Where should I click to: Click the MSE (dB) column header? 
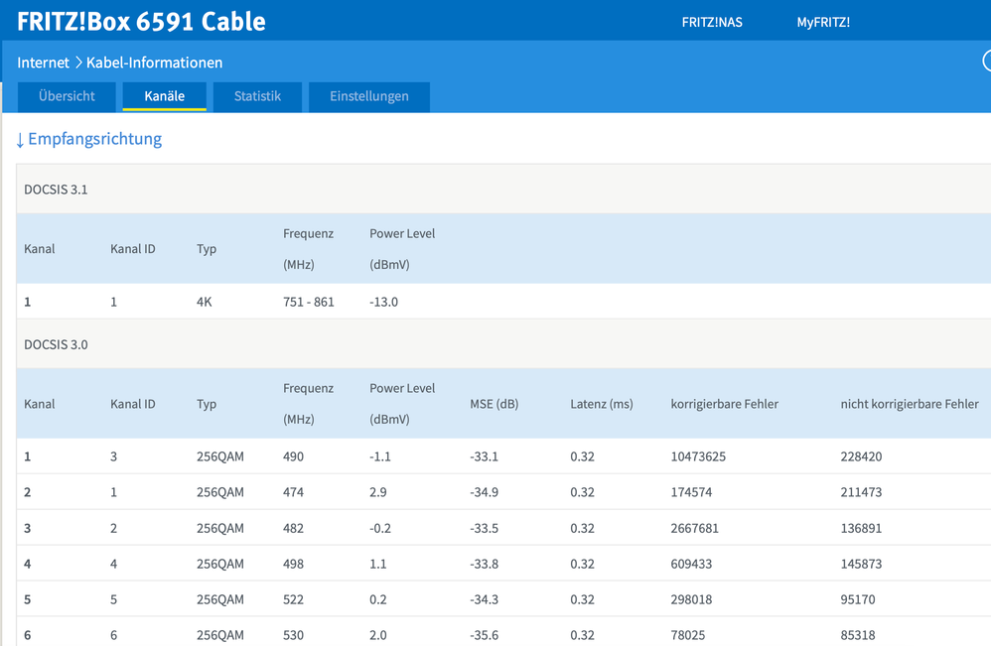[x=494, y=404]
